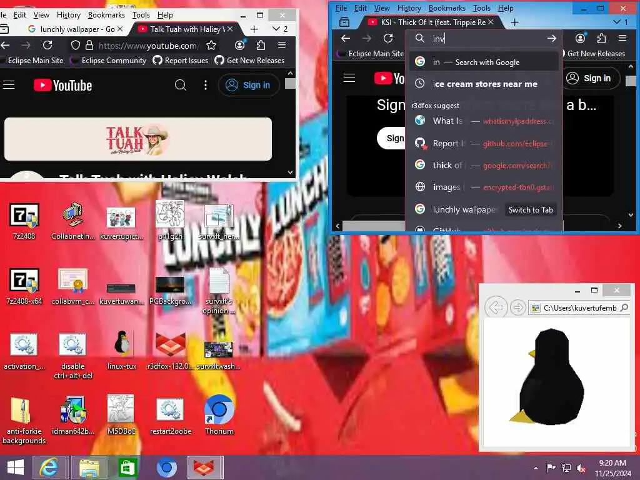Open the Tools menu in right browser
The width and height of the screenshot is (640, 480).
pyautogui.click(x=482, y=8)
